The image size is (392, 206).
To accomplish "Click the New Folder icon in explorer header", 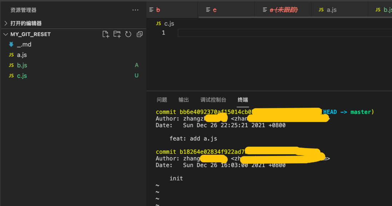I will tap(117, 34).
